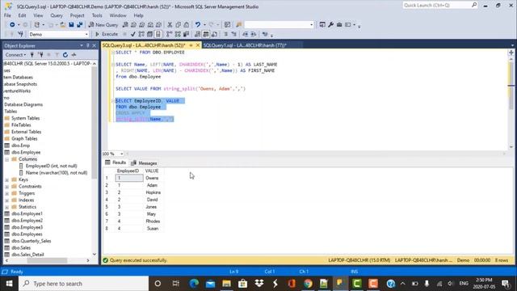
Task: Click the 'Hopkins' cell in results grid
Action: [x=153, y=192]
